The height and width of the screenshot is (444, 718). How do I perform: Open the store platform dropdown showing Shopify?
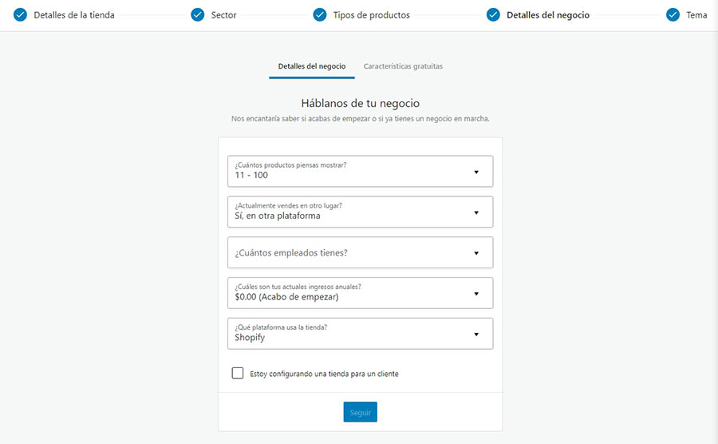pos(360,334)
